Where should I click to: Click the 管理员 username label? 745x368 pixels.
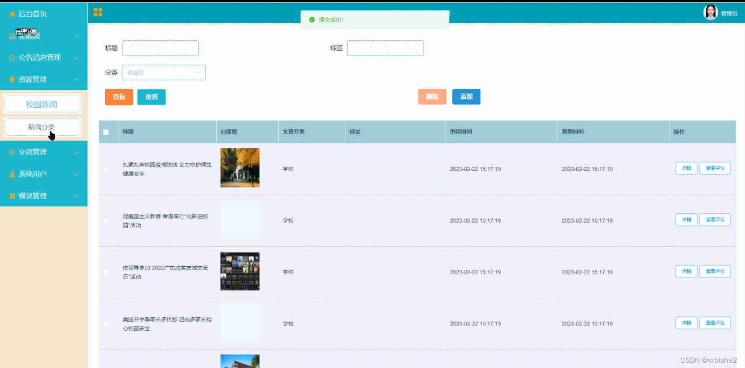click(729, 13)
